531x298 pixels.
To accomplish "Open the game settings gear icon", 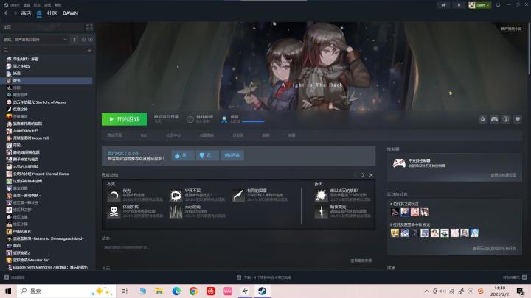I will coord(482,119).
